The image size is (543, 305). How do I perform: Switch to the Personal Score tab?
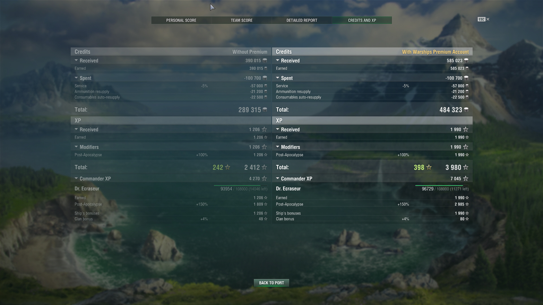tap(181, 20)
